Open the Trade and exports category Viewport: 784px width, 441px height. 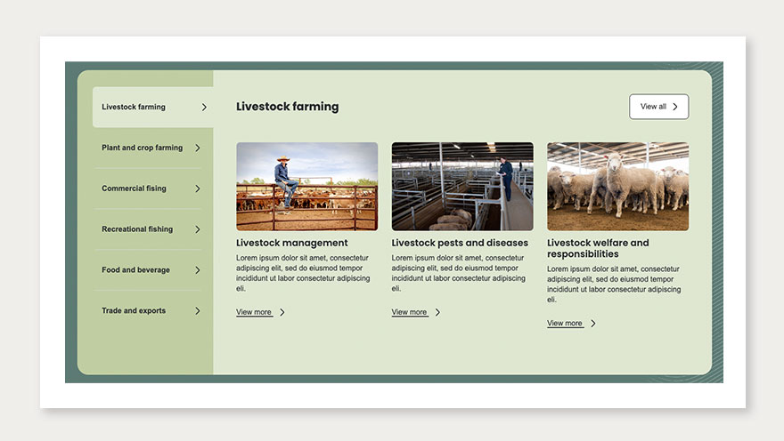134,311
